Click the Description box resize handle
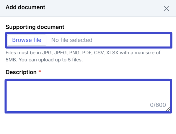 tap(168, 109)
